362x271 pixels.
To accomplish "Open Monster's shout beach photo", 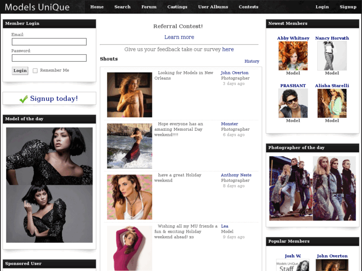I will pos(129,146).
